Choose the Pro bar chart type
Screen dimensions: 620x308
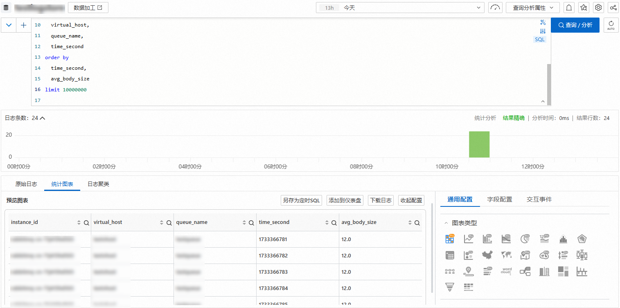pos(487,239)
